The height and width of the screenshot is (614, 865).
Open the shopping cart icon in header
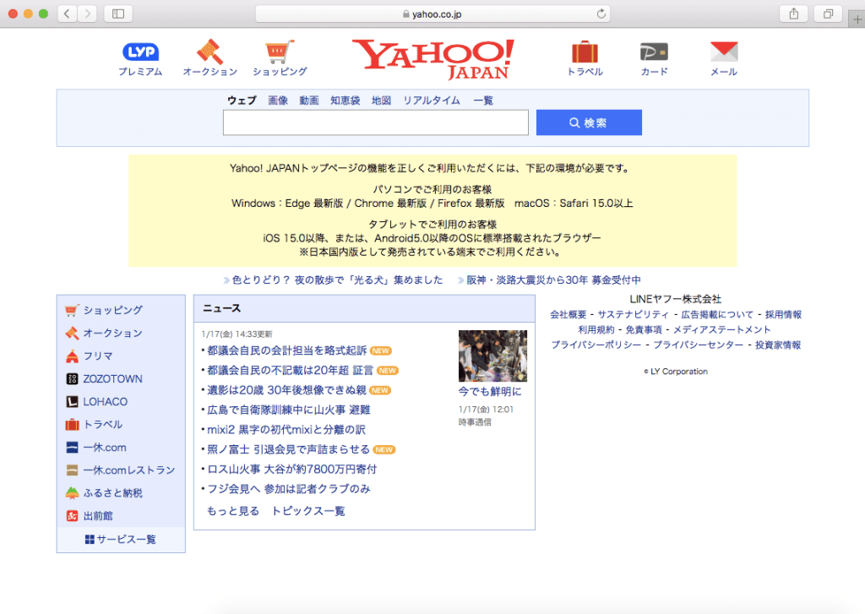[x=279, y=52]
